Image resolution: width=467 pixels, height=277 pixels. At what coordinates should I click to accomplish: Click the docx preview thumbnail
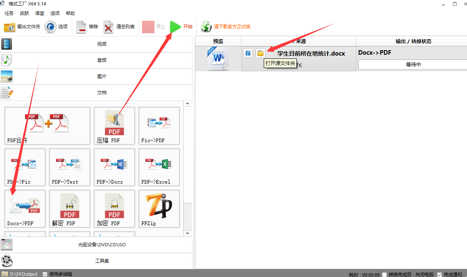218,58
